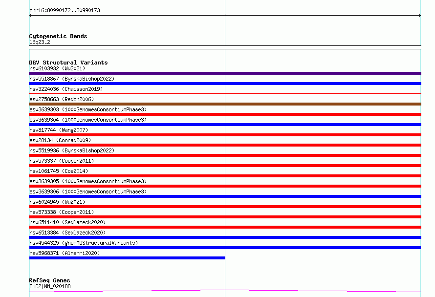435x297 pixels.
Task: Open variant nsv6024945 (Wu2021) label
Action: pos(57,202)
